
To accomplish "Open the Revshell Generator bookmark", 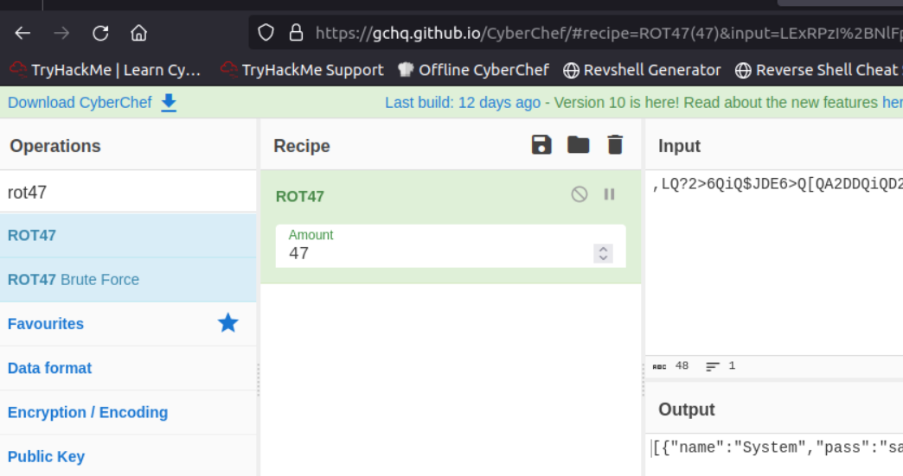I will pyautogui.click(x=642, y=70).
